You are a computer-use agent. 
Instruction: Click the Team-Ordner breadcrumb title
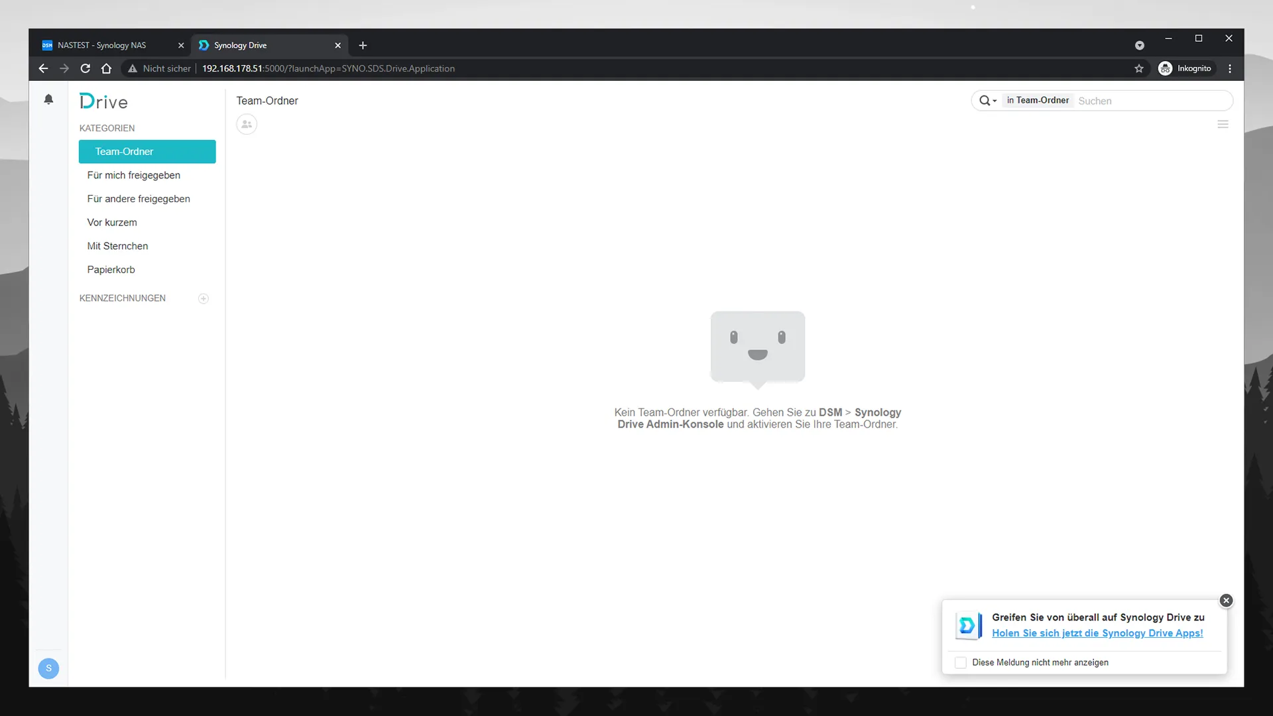point(267,101)
